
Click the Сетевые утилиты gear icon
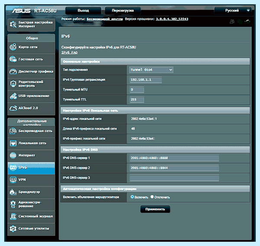13,229
